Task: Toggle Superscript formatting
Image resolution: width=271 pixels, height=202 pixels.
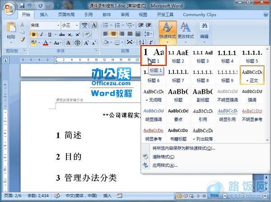Action: (78, 35)
